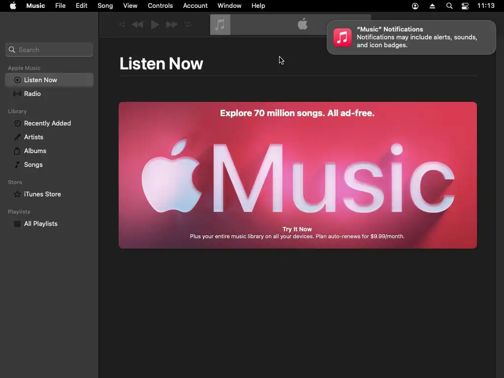Image resolution: width=504 pixels, height=378 pixels.
Task: Click the Artists microphone icon
Action: (17, 137)
